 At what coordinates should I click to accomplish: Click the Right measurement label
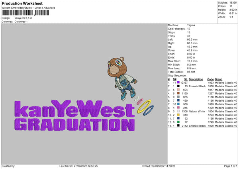(x=171, y=43)
